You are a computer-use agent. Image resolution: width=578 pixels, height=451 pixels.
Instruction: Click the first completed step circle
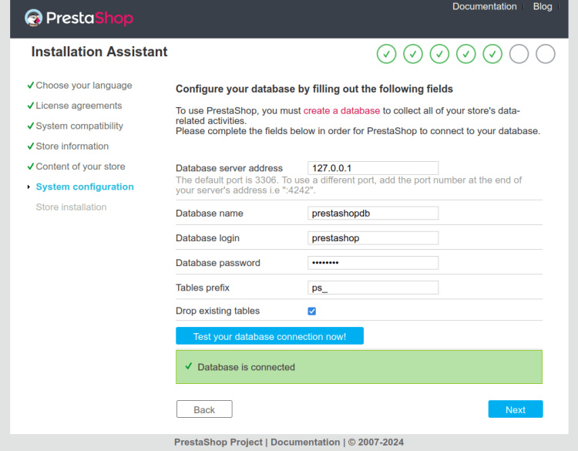[x=387, y=54]
